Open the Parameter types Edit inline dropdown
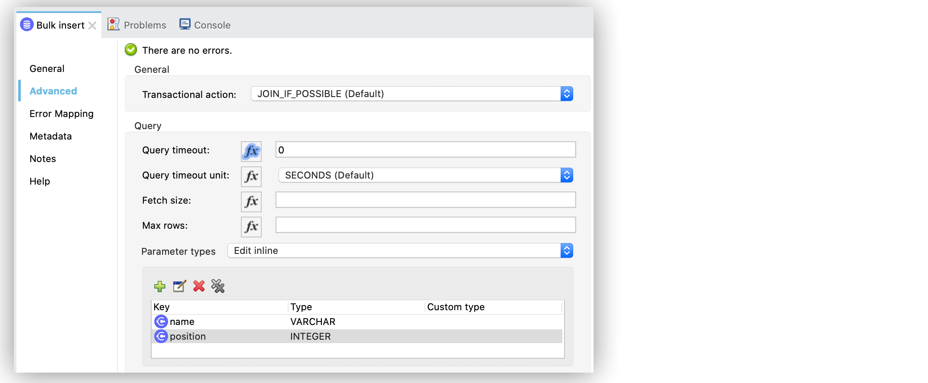The image size is (928, 383). coord(567,250)
